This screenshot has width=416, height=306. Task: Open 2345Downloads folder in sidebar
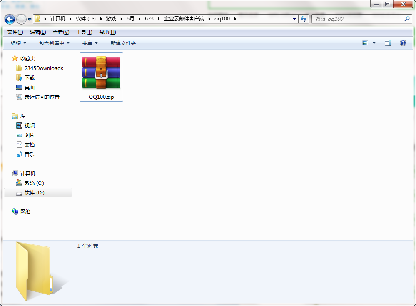point(44,68)
